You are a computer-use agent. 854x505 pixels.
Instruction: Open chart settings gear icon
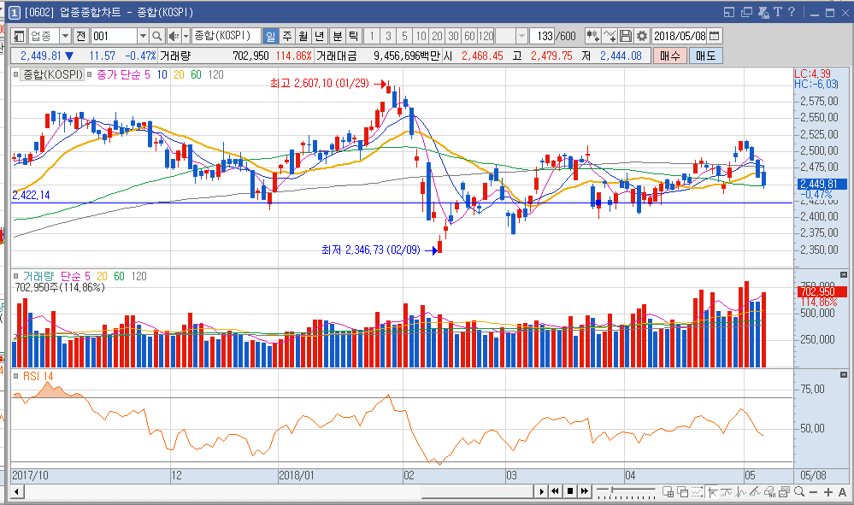(641, 36)
